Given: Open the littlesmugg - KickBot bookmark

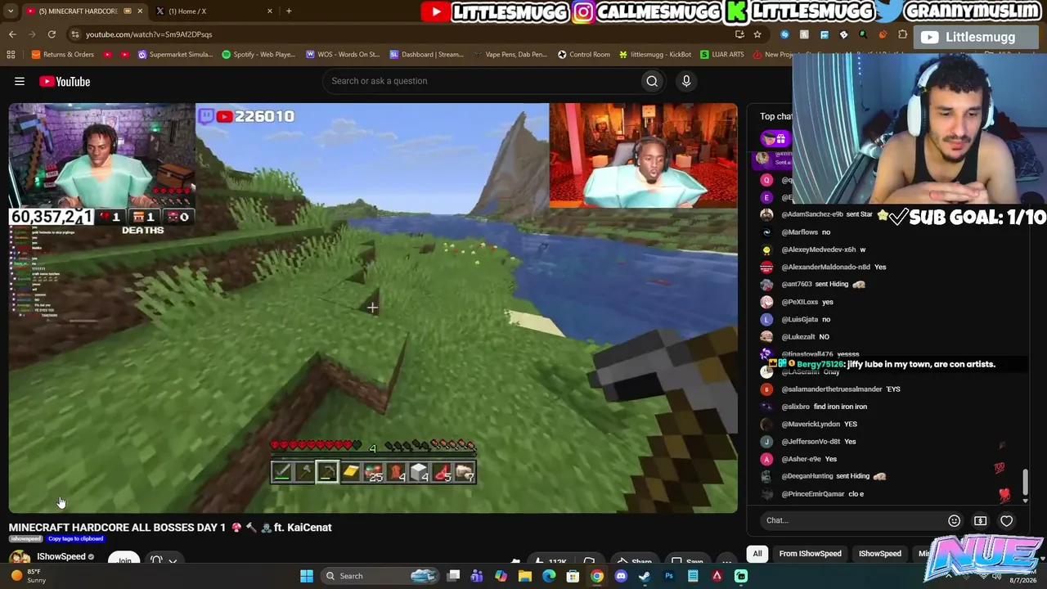Looking at the screenshot, I should pyautogui.click(x=655, y=55).
